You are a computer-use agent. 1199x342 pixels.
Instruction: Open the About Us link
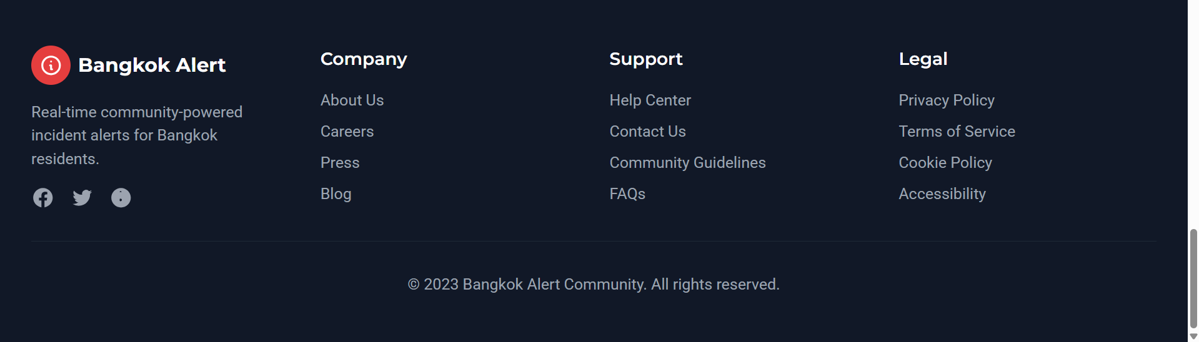(352, 100)
